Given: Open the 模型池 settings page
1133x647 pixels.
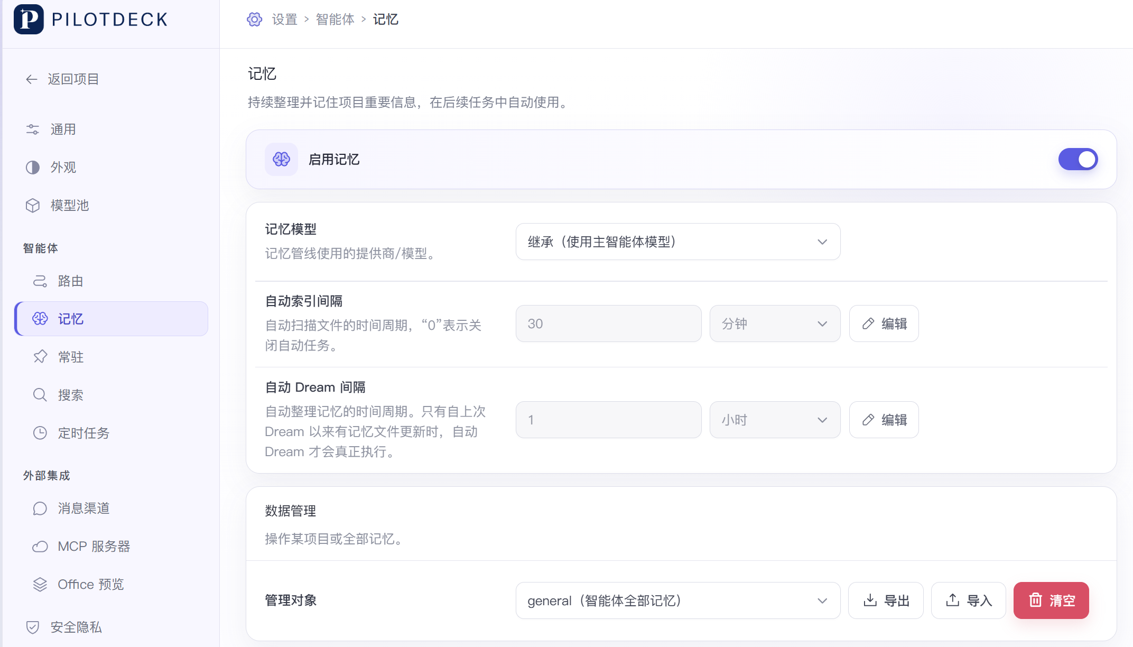Looking at the screenshot, I should (111, 206).
